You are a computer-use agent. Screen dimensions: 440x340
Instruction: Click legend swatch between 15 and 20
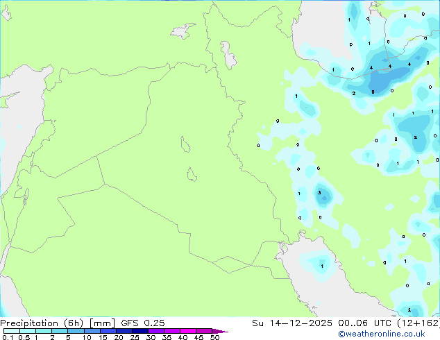click(x=108, y=331)
